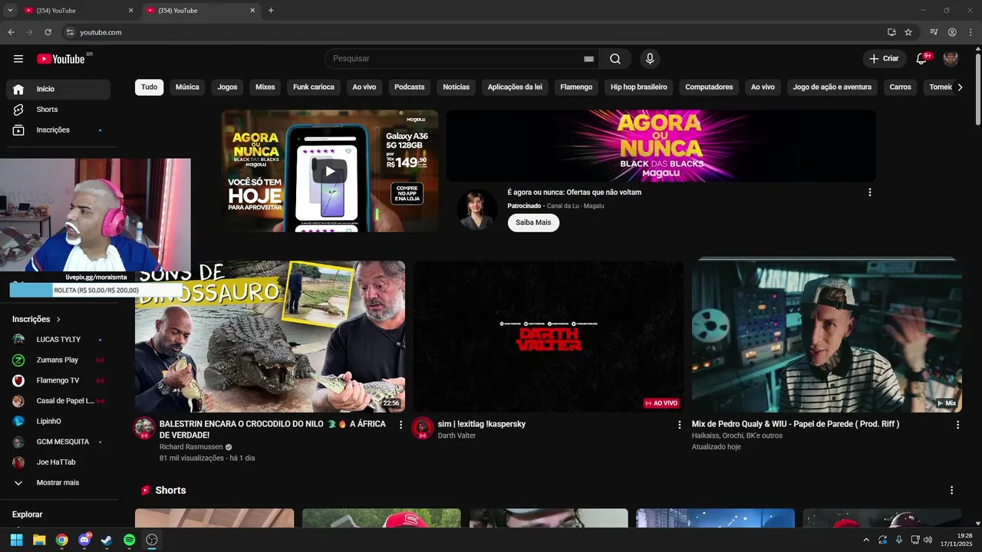Open the virtual keyboard in search box

point(588,59)
